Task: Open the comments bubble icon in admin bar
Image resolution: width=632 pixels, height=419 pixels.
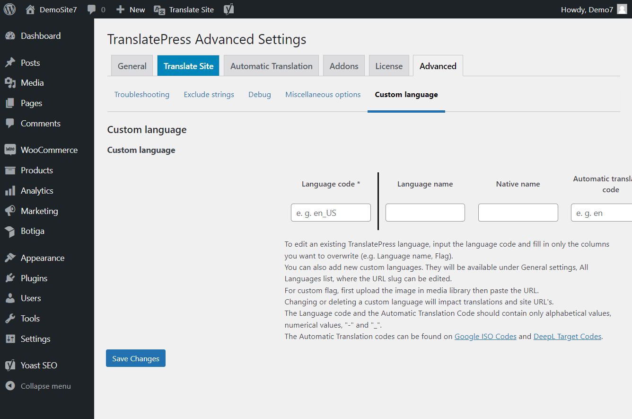Action: [92, 9]
